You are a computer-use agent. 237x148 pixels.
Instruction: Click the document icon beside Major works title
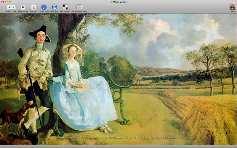tap(111, 2)
